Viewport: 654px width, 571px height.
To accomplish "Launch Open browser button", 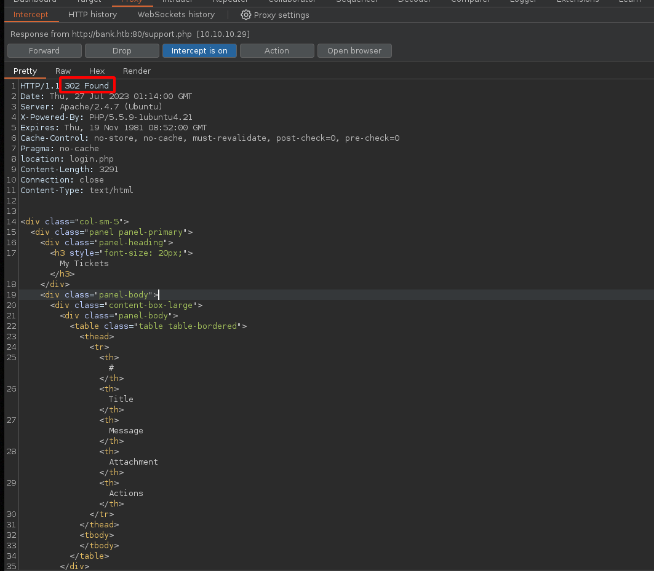I will [354, 50].
